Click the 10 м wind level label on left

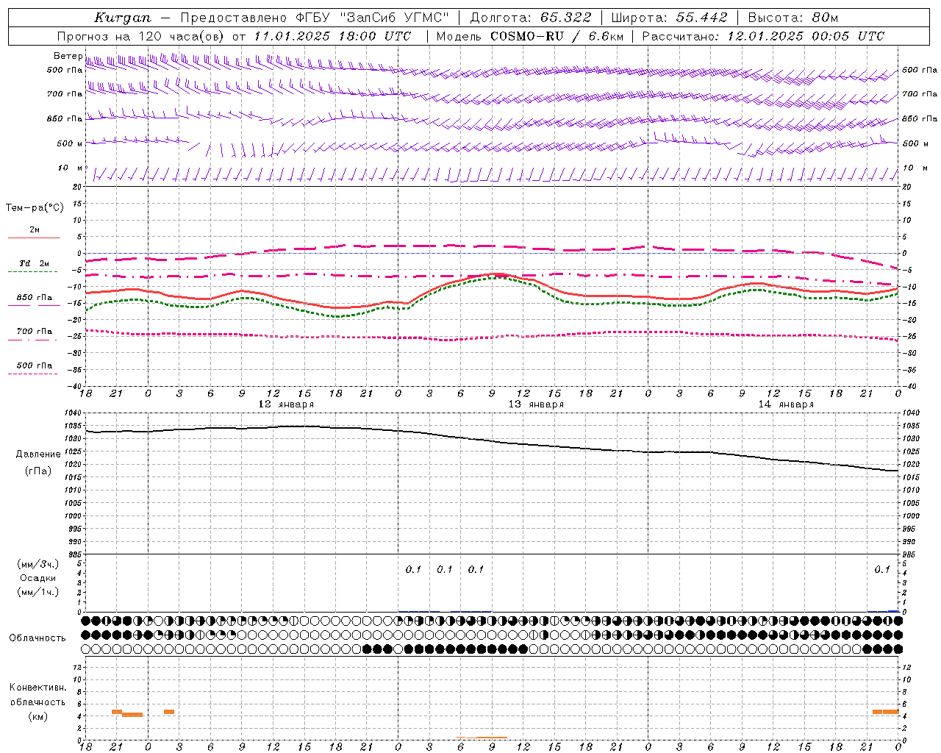pos(71,168)
